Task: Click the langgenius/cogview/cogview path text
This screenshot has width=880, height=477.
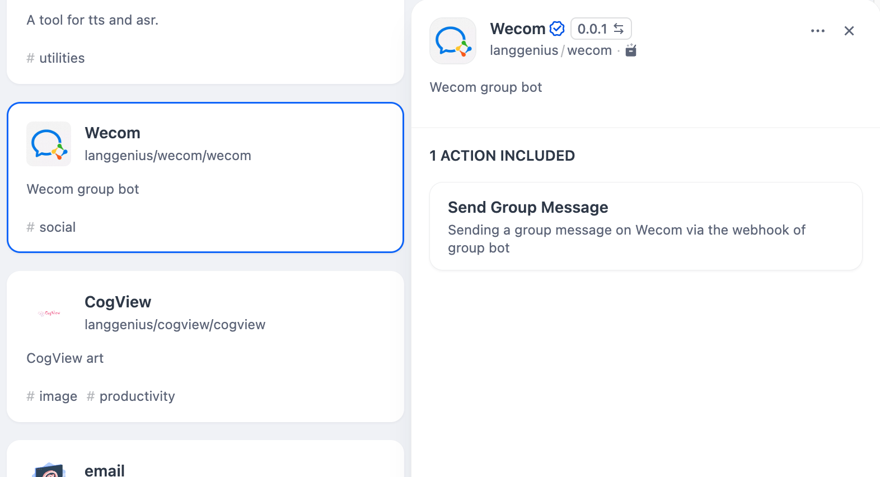Action: coord(175,325)
